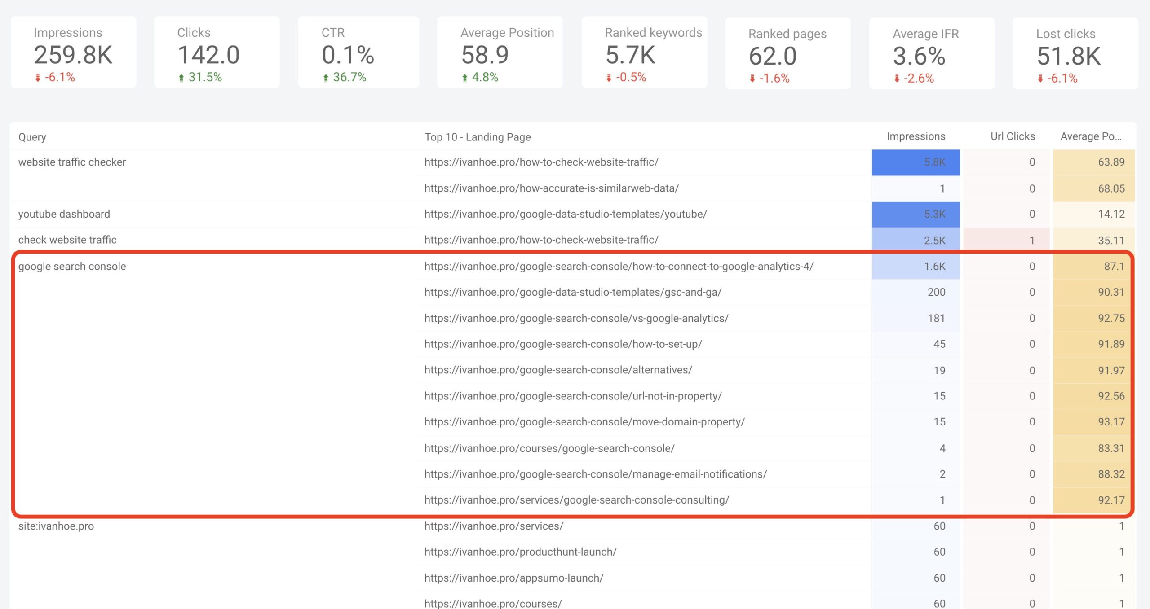Click the Ranked keywords red down arrow
The image size is (1150, 609).
click(x=609, y=78)
